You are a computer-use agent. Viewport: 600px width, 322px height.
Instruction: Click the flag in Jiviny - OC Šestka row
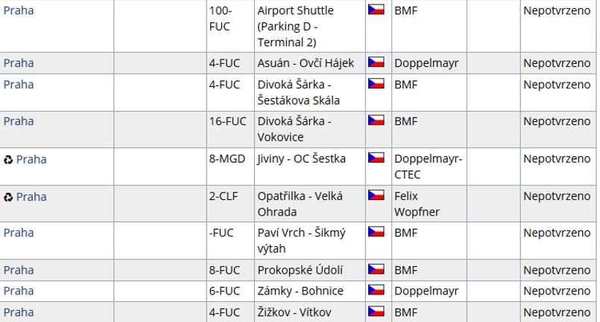(x=376, y=158)
